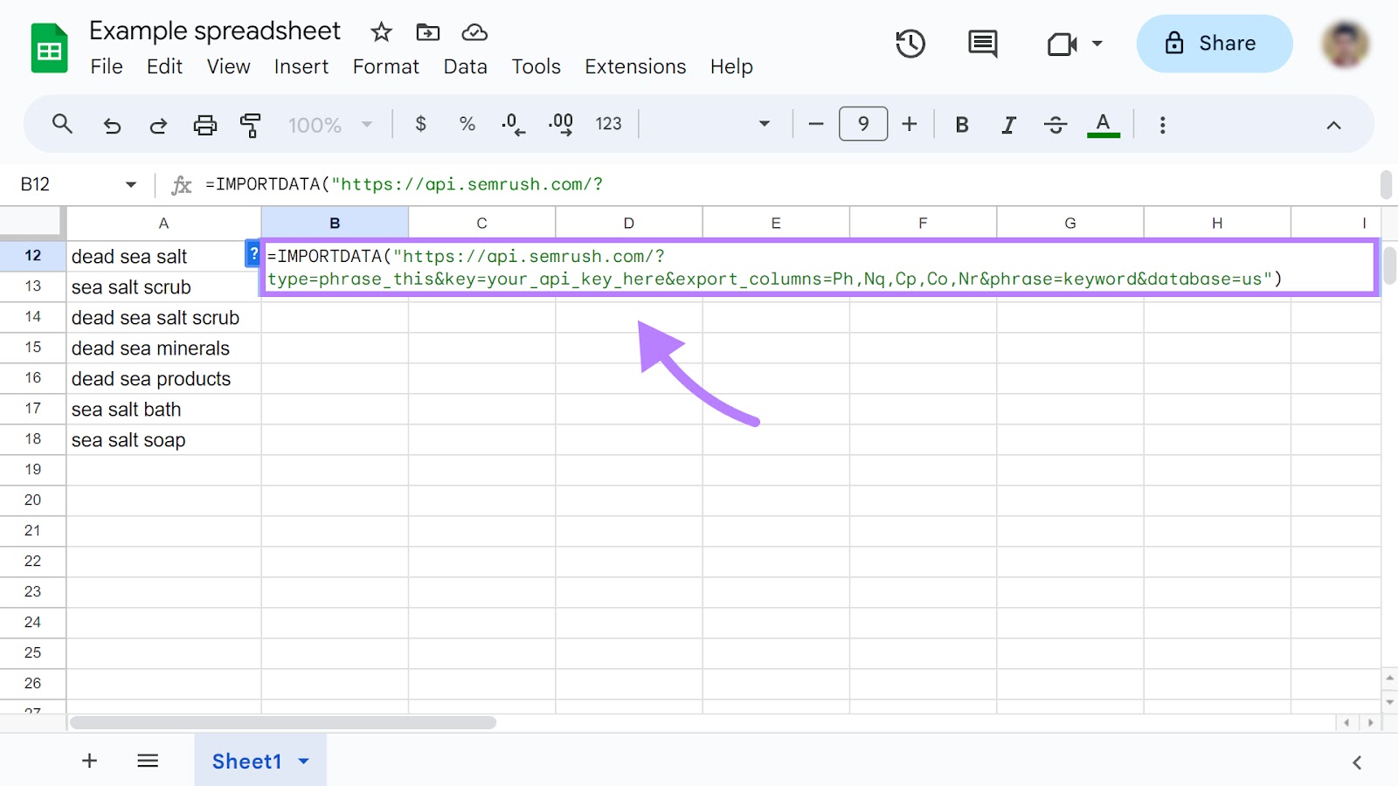Viewport: 1398px width, 786px height.
Task: Click the Share button
Action: [1214, 44]
